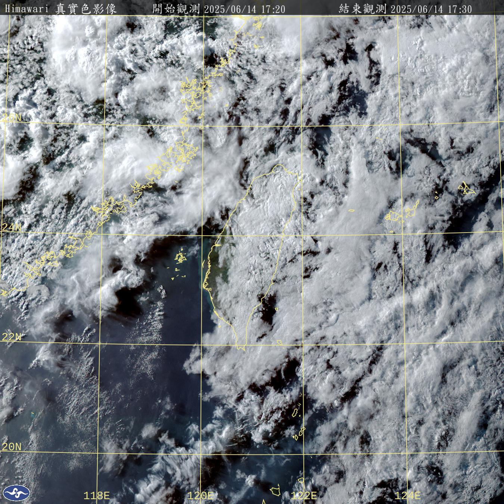Click the start observation time '2025/06/14 17:20'
The width and height of the screenshot is (504, 504).
pyautogui.click(x=245, y=9)
